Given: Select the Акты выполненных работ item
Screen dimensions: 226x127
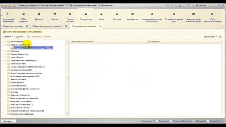Looking at the screenshot, I should (21, 70).
